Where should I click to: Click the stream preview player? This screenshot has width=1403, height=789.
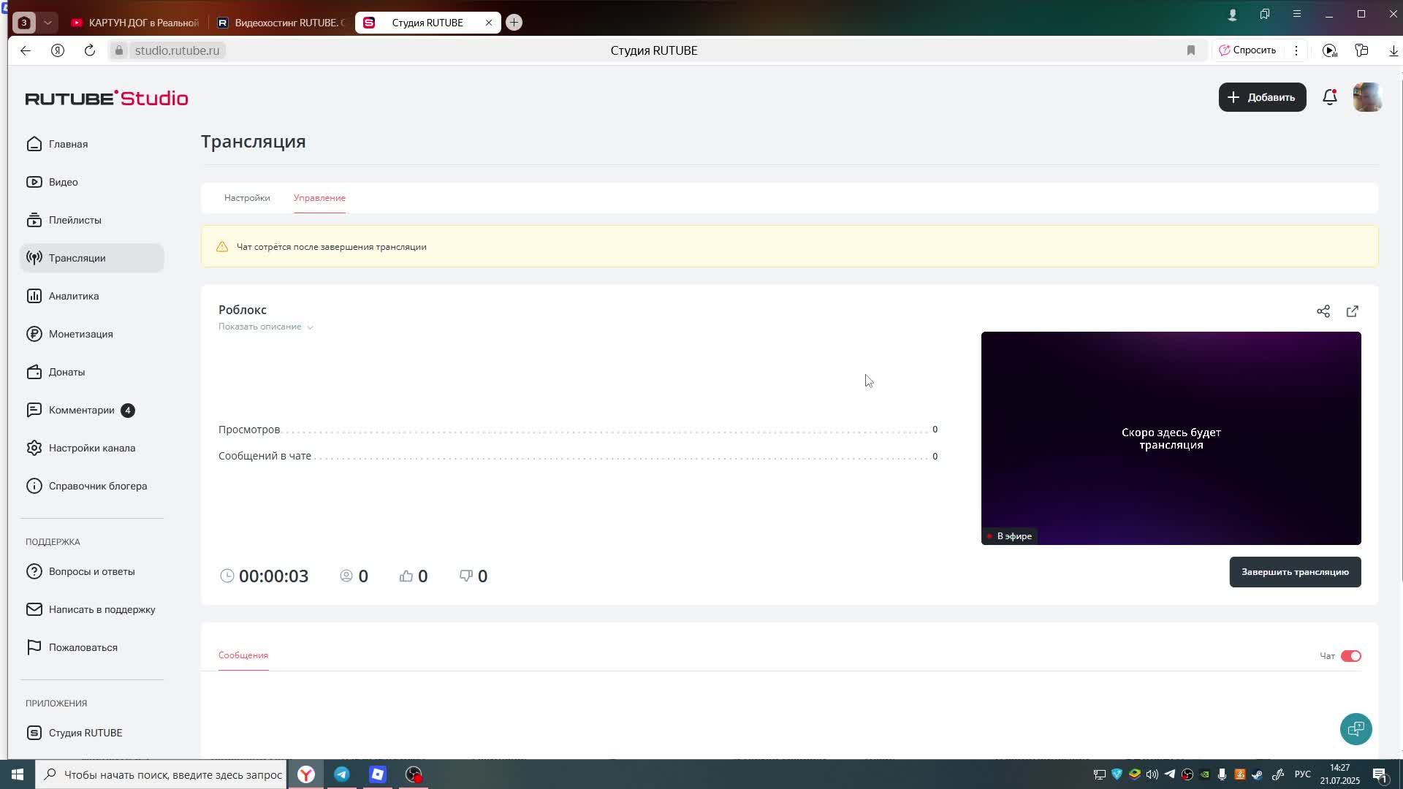[1170, 438]
